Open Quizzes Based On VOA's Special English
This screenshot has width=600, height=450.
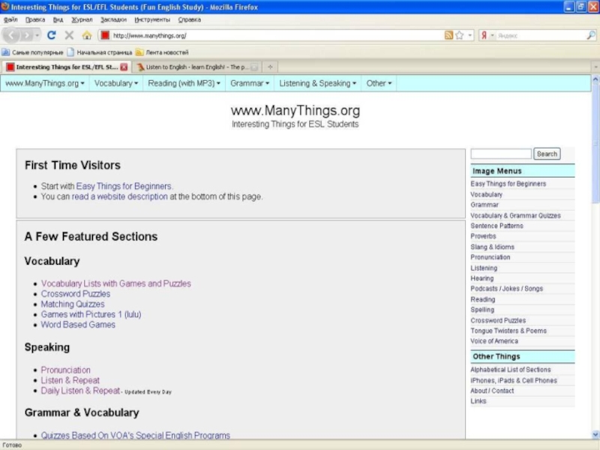pyautogui.click(x=136, y=436)
